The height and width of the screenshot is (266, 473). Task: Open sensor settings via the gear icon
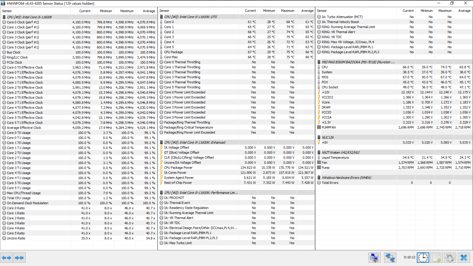(x=450, y=258)
